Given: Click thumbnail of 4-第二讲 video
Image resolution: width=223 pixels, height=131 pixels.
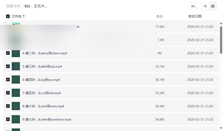Looking at the screenshot, I should pos(16,53).
